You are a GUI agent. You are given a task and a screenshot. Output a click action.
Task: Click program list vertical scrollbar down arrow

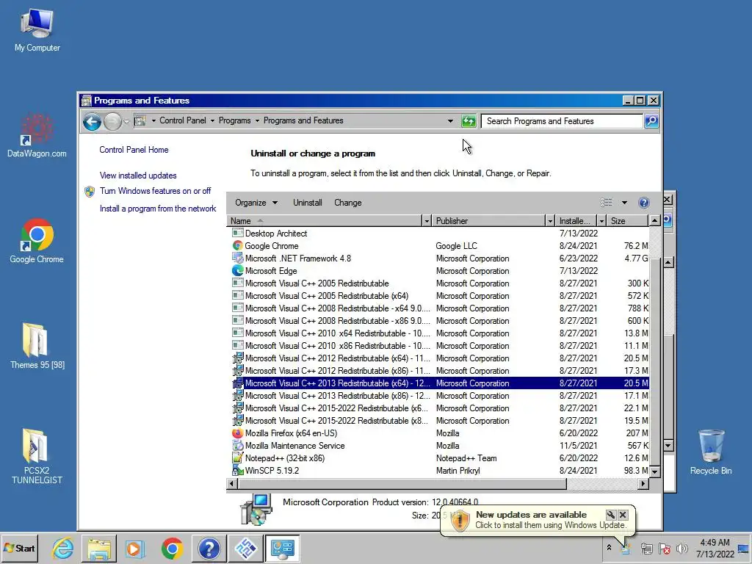[x=654, y=471]
